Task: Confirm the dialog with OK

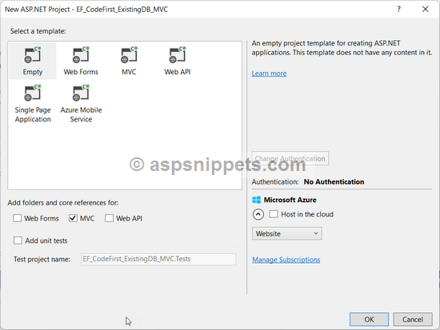Action: 369,320
